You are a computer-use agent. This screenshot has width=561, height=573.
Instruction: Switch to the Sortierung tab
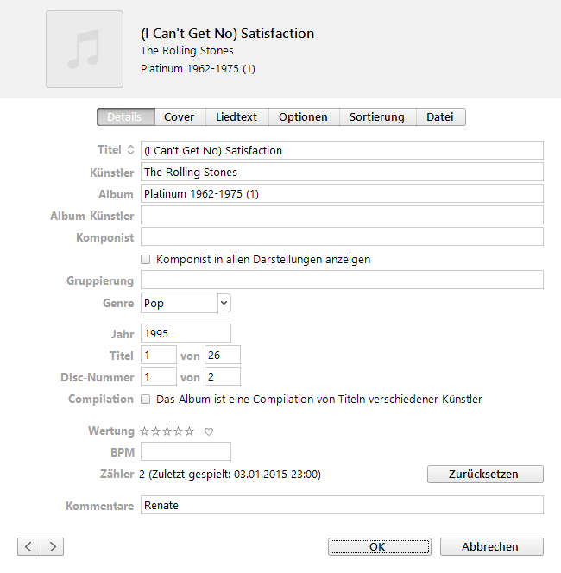(x=377, y=117)
